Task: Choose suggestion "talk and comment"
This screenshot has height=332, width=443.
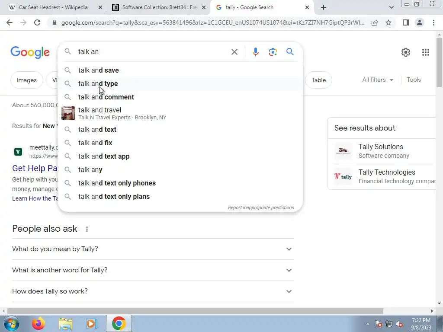Action: tap(180, 97)
